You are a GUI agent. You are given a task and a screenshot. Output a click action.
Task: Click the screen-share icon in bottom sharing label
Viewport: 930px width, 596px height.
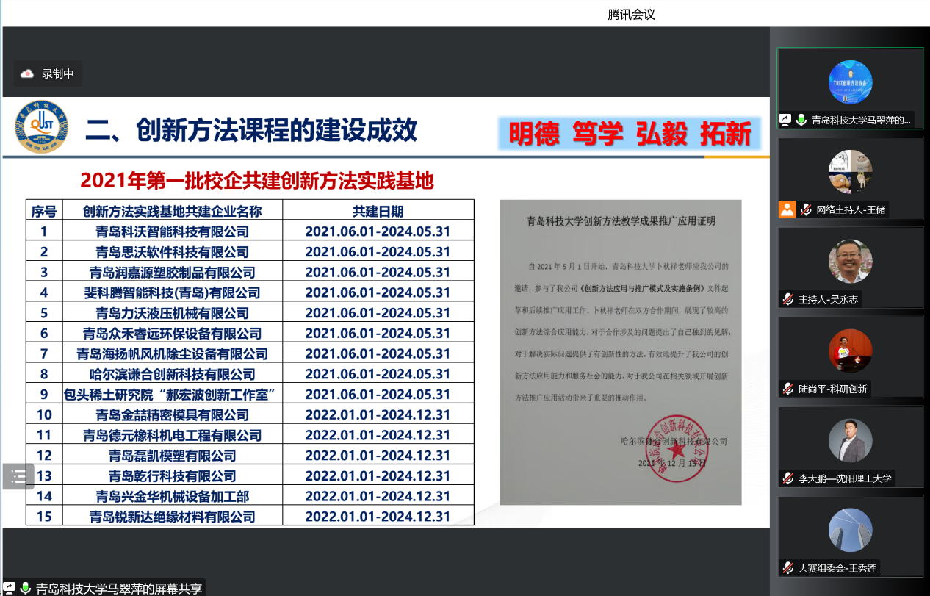pos(10,588)
